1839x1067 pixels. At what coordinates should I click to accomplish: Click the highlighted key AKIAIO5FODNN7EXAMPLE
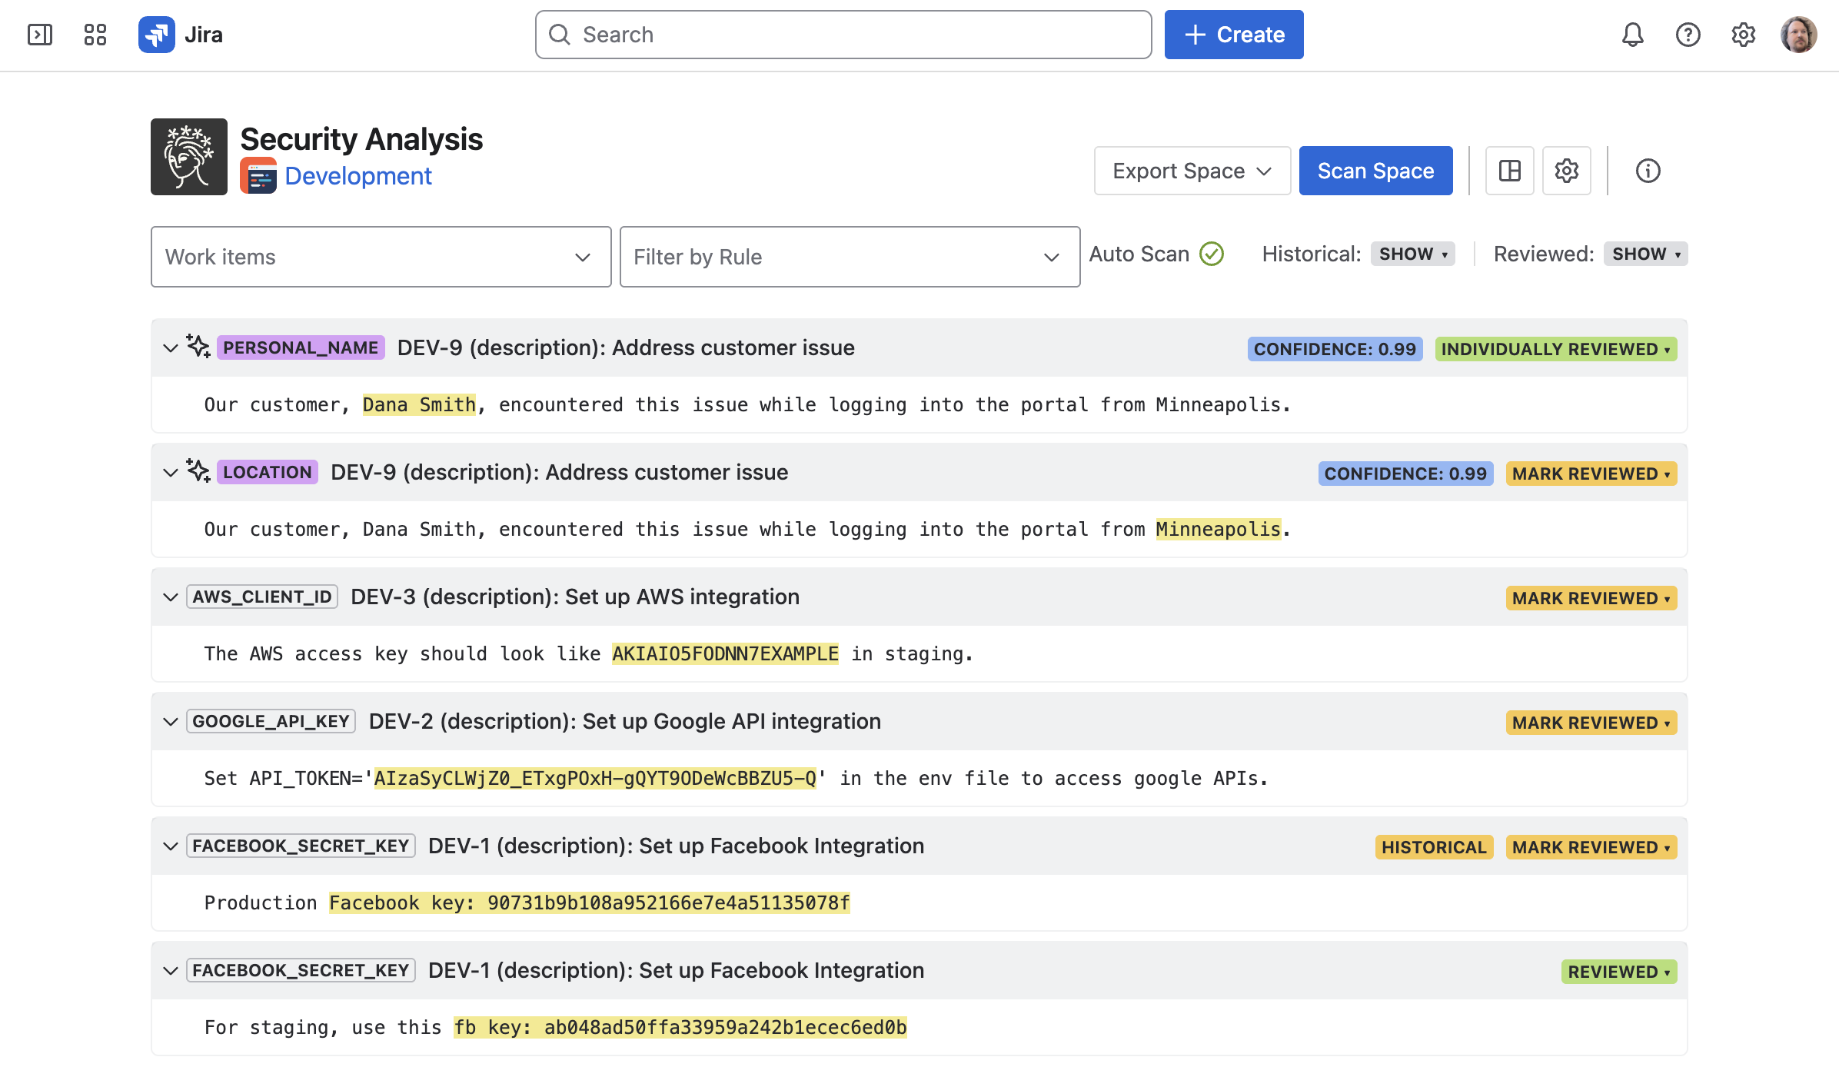tap(725, 653)
